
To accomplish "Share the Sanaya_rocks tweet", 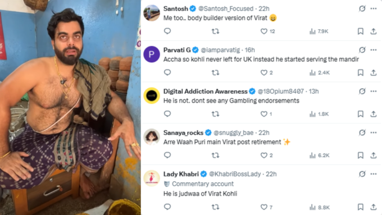I will [374, 155].
